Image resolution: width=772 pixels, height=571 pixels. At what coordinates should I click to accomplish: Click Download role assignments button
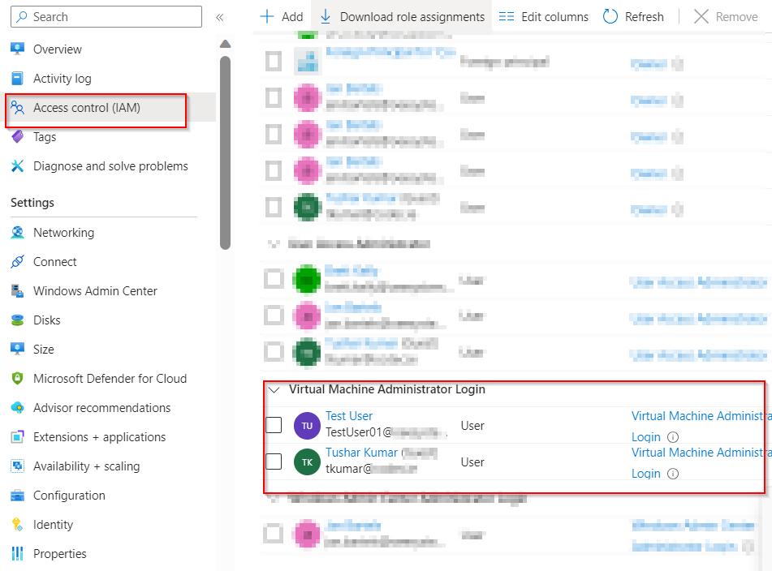point(402,17)
